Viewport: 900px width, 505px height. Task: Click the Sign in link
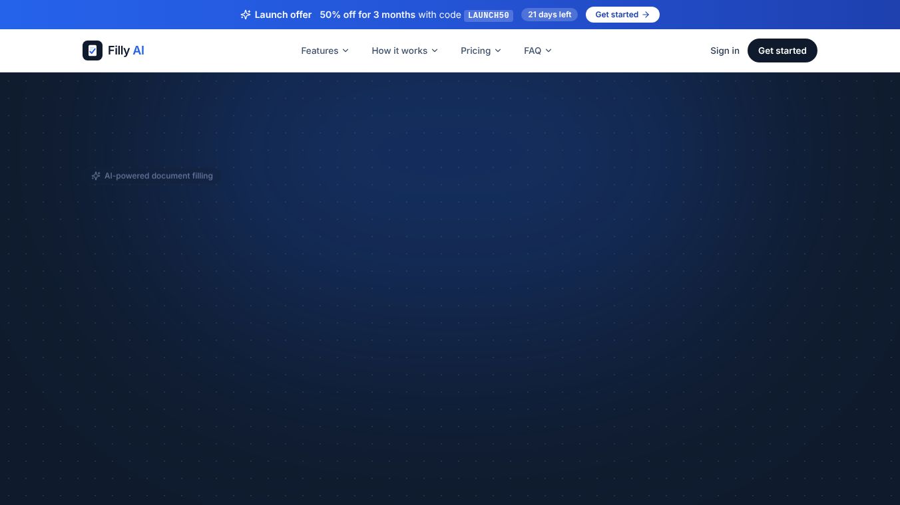pyautogui.click(x=725, y=50)
